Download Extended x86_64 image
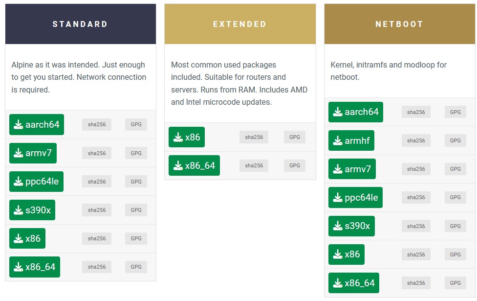477x301 pixels. [194, 165]
